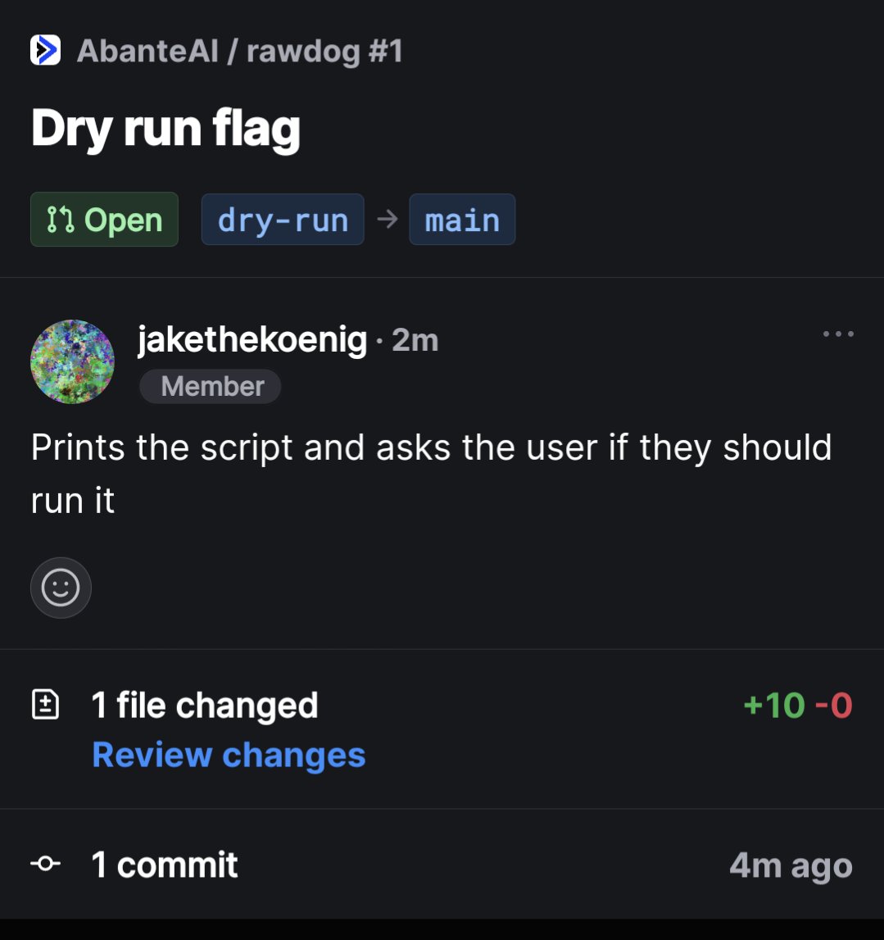Open the three-dot comment options menu

(x=838, y=334)
